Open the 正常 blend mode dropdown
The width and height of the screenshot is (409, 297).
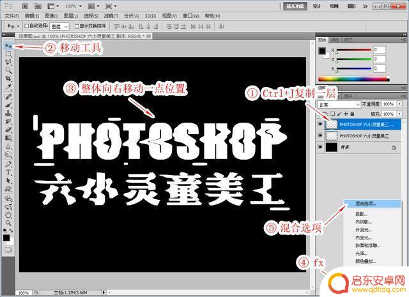(x=339, y=104)
